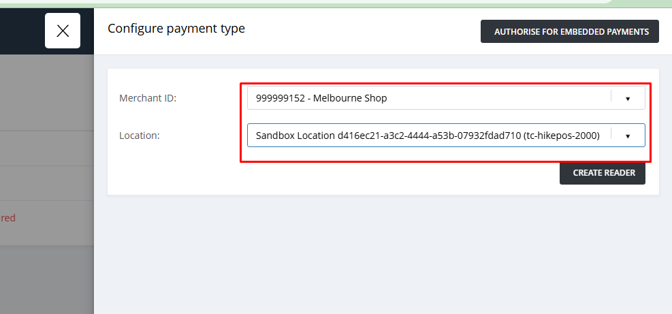Select the "Location:" field label
The image size is (672, 314).
coord(140,136)
